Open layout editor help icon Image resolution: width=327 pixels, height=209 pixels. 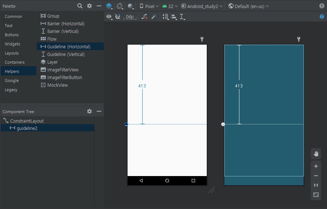point(322,16)
